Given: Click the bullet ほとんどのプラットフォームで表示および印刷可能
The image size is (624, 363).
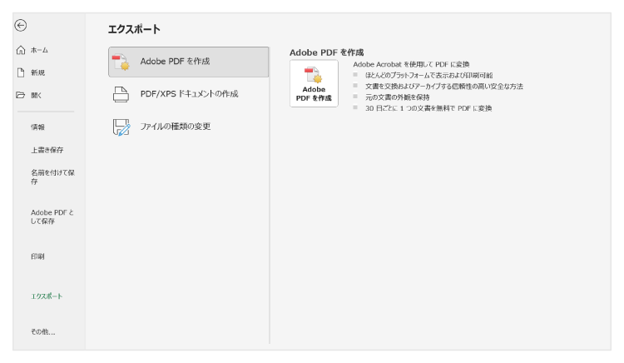Looking at the screenshot, I should [x=429, y=75].
